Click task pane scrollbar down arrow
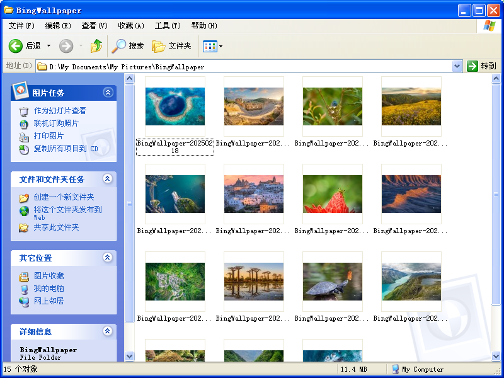 click(x=129, y=356)
